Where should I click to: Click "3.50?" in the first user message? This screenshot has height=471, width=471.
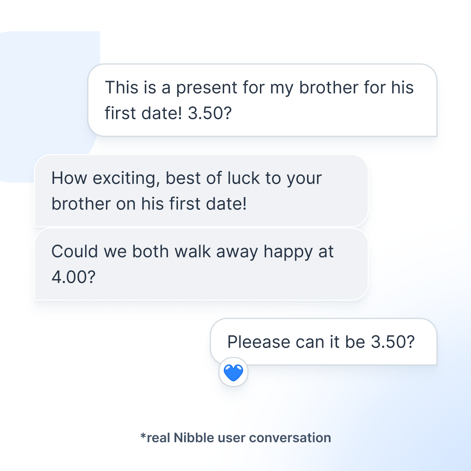point(209,113)
